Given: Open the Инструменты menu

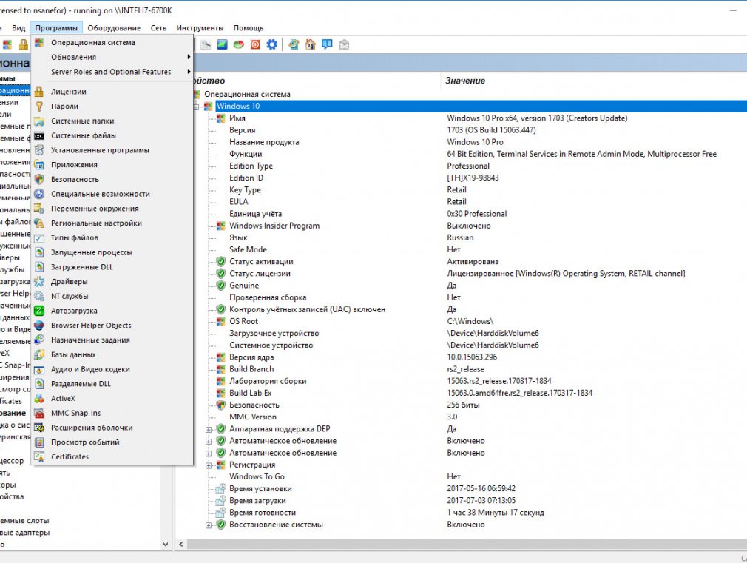Looking at the screenshot, I should tap(200, 28).
